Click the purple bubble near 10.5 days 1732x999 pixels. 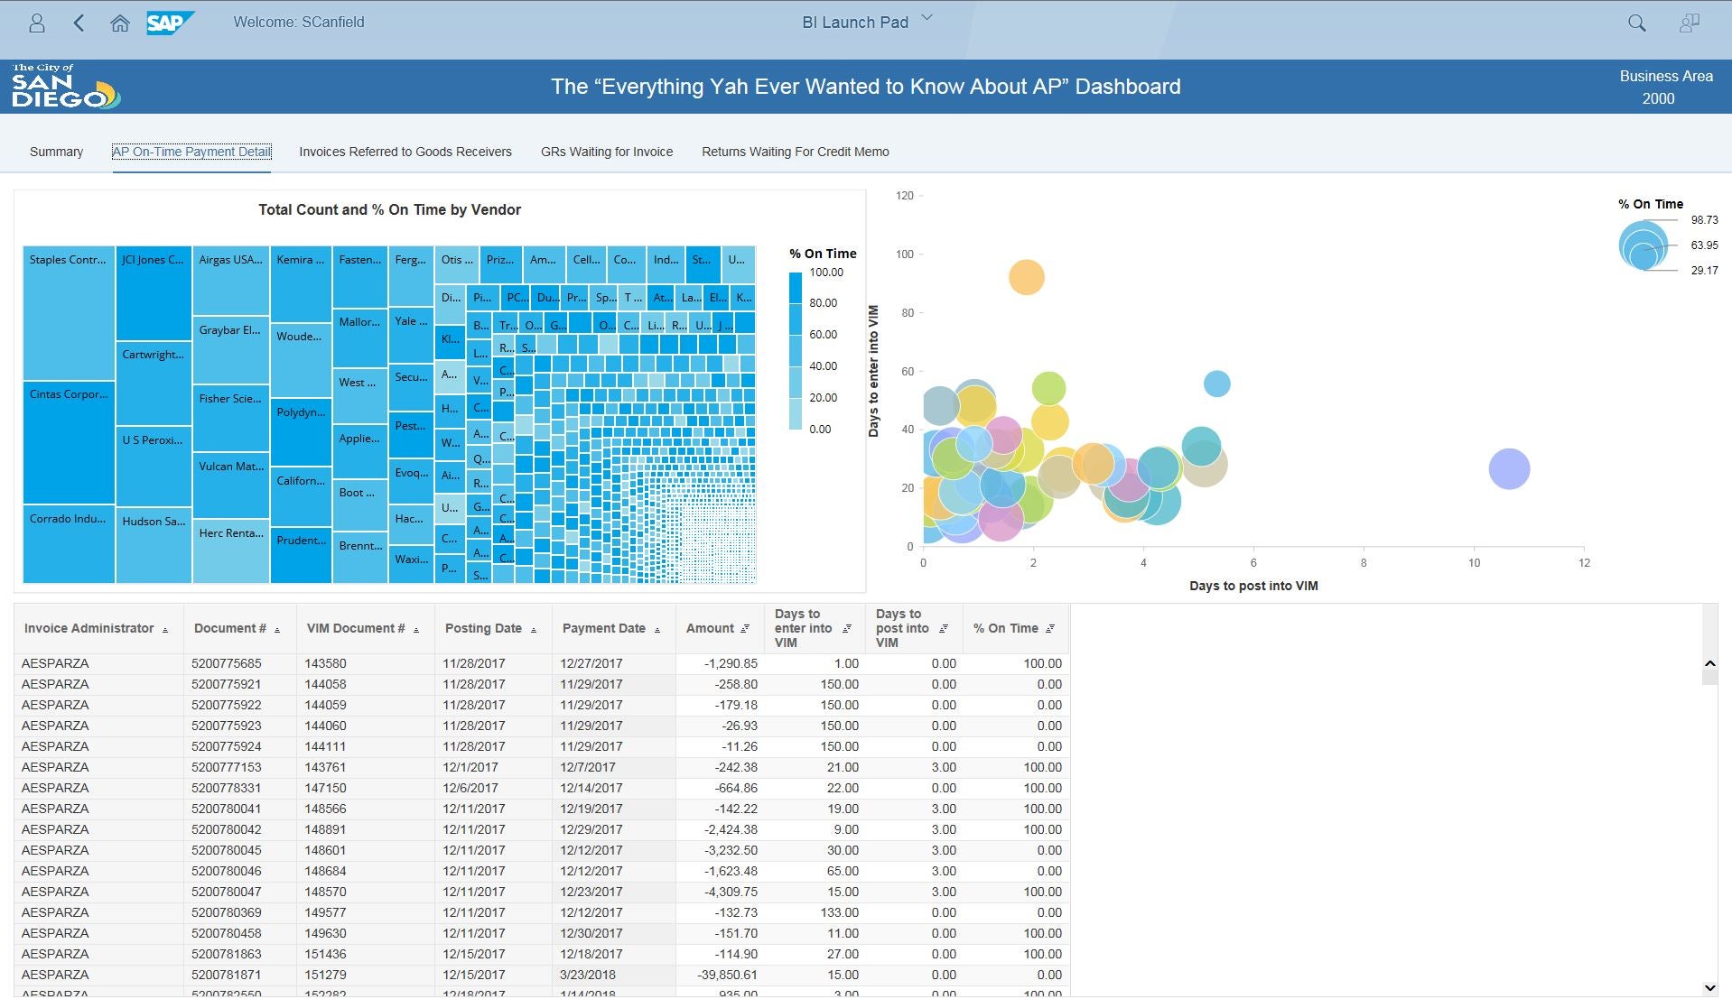coord(1509,468)
